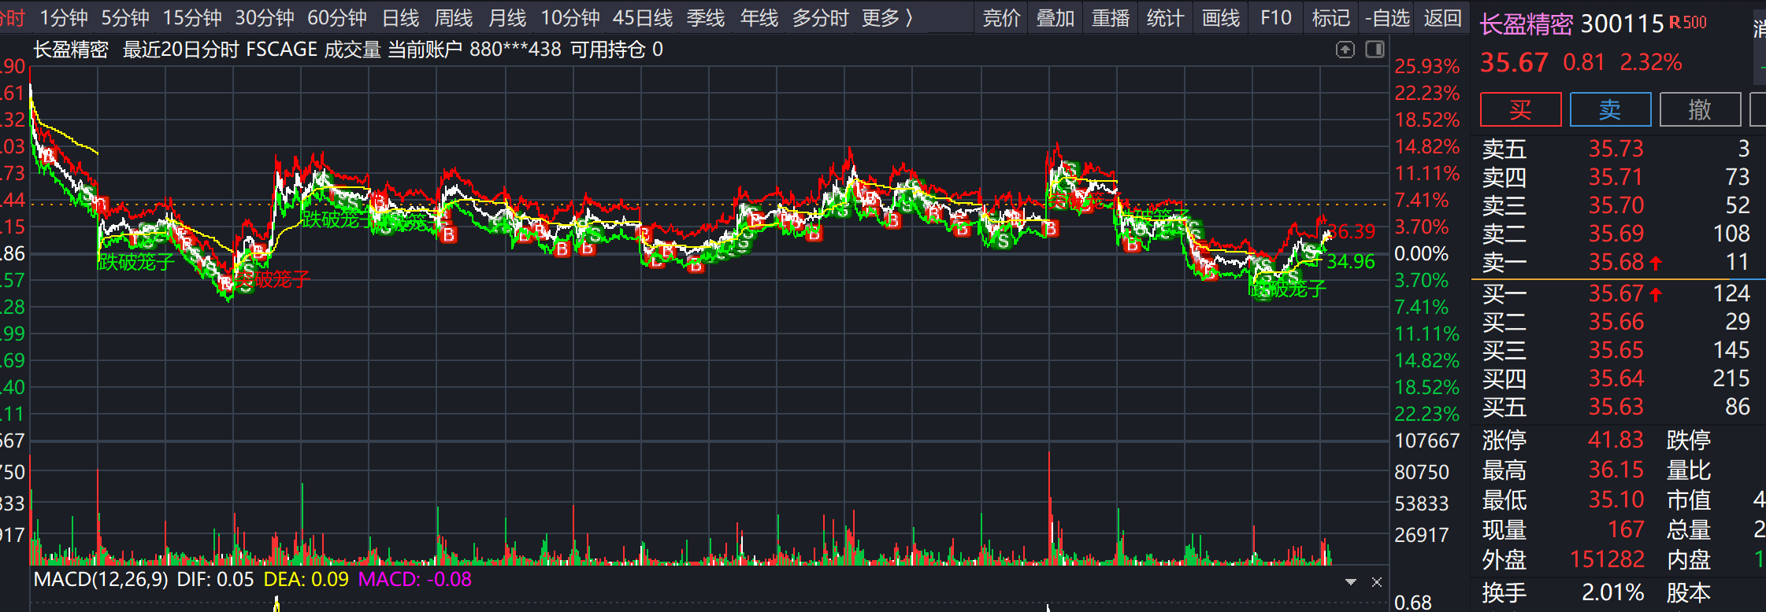Click the red 突破笼子 annotation on chart
Image resolution: width=1766 pixels, height=612 pixels.
pos(273,279)
